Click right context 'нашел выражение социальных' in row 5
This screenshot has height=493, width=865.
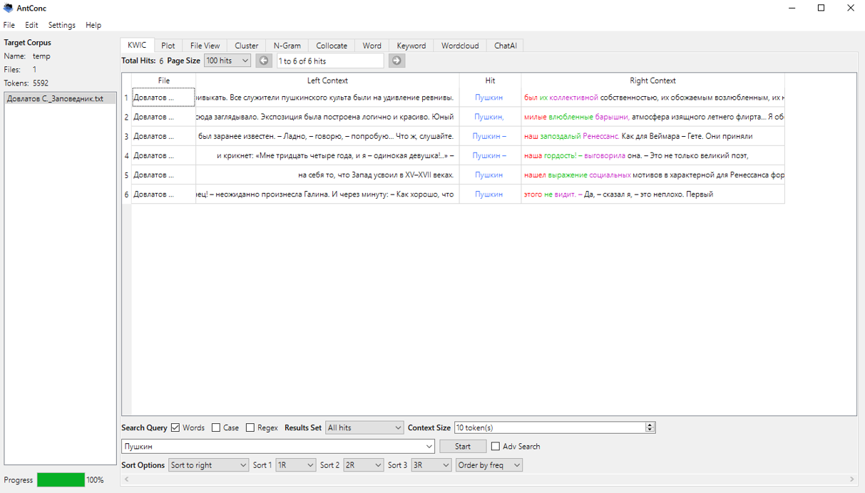pos(577,175)
